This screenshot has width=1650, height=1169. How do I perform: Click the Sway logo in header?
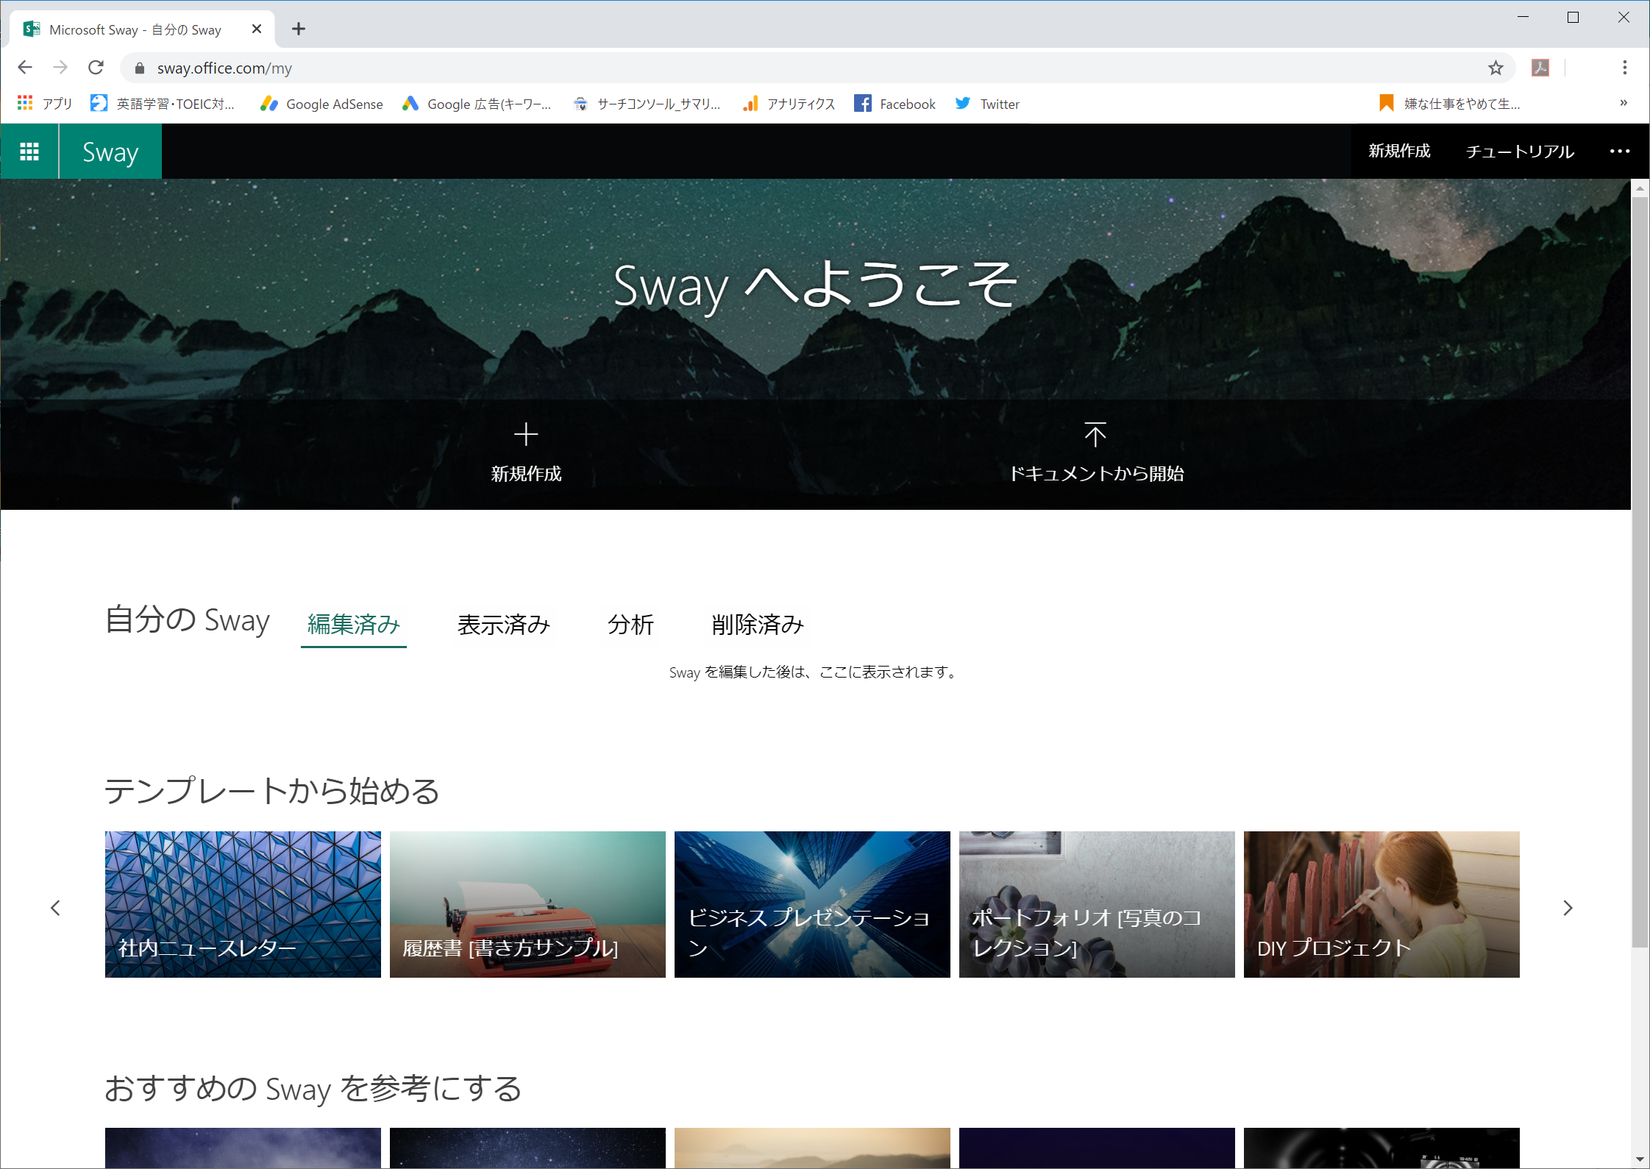pos(110,152)
